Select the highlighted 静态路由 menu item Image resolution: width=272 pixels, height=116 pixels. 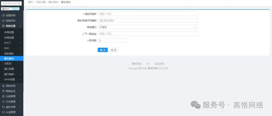[x=12, y=59]
